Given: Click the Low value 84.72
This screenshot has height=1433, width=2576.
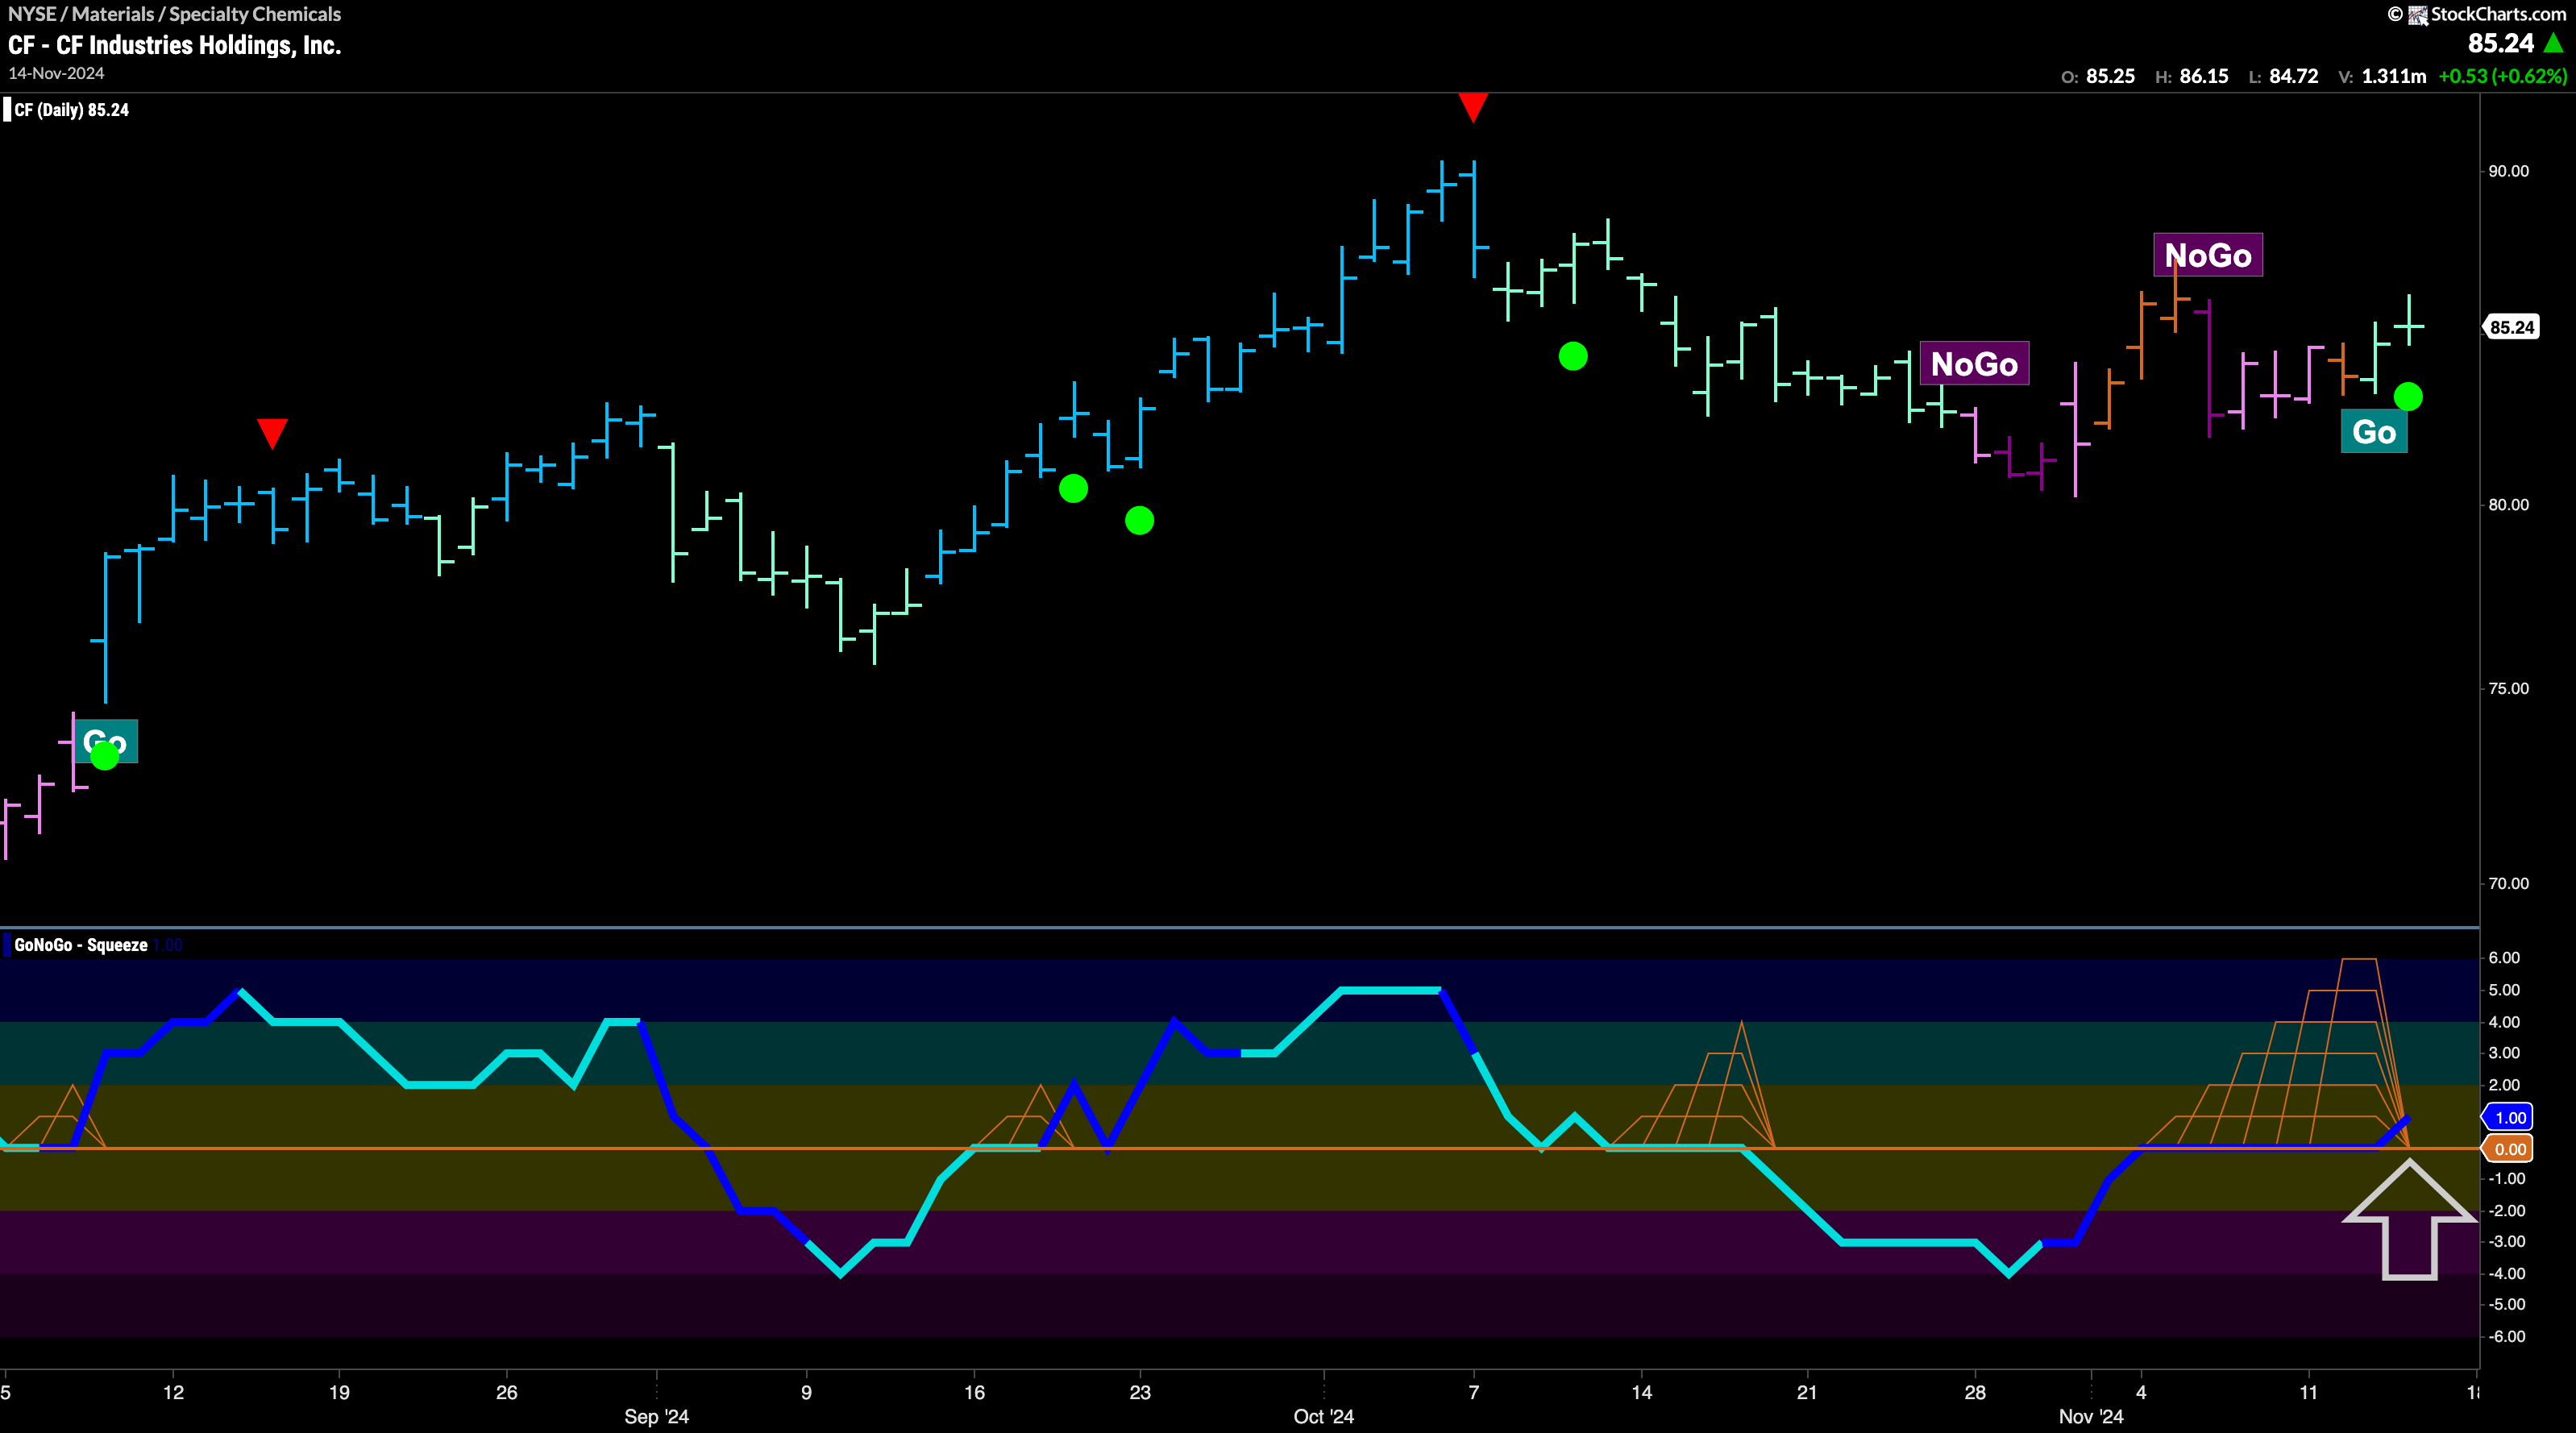Looking at the screenshot, I should (x=2294, y=76).
